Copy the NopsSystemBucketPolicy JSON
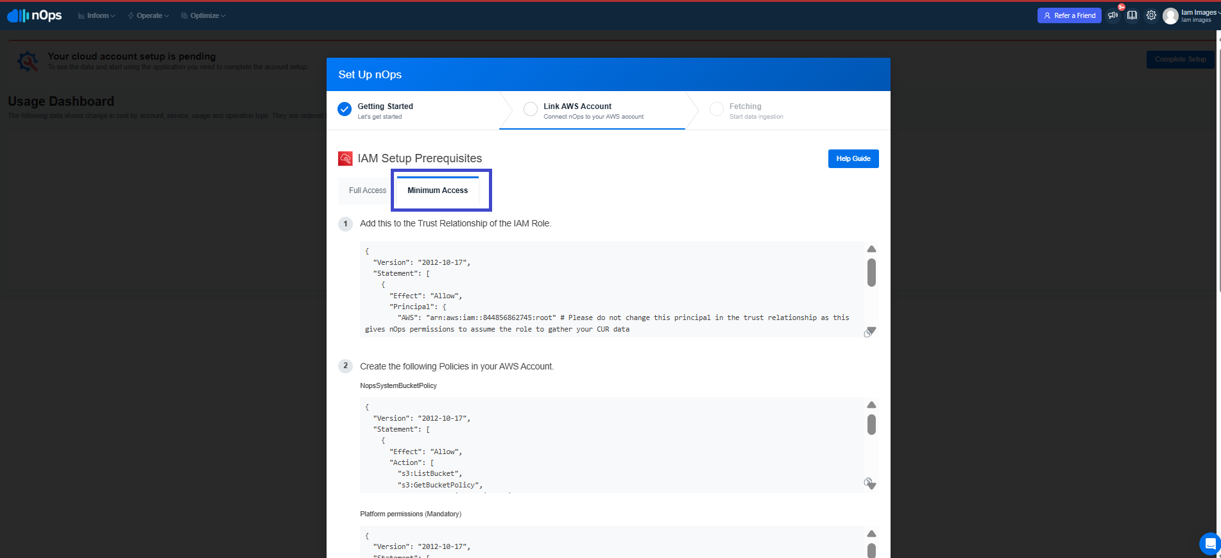Image resolution: width=1221 pixels, height=558 pixels. click(867, 482)
